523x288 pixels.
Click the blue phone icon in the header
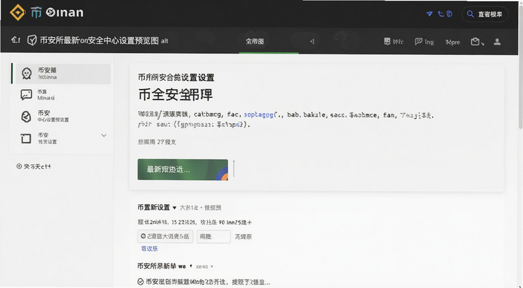point(441,14)
